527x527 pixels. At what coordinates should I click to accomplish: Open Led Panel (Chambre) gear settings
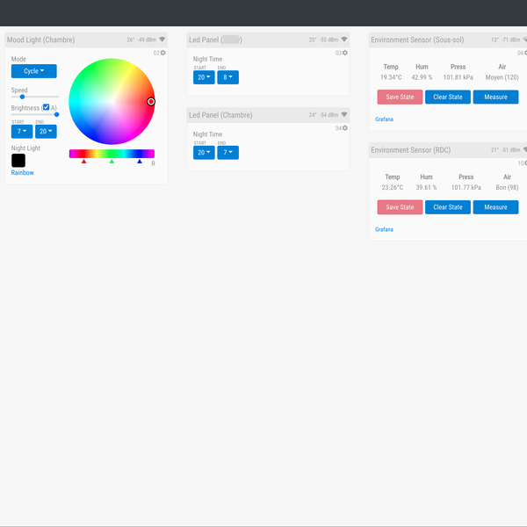[344, 128]
